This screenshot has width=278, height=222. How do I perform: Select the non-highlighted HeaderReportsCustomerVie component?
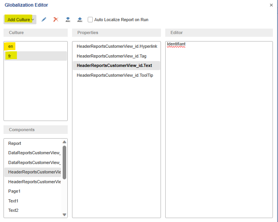(x=32, y=182)
